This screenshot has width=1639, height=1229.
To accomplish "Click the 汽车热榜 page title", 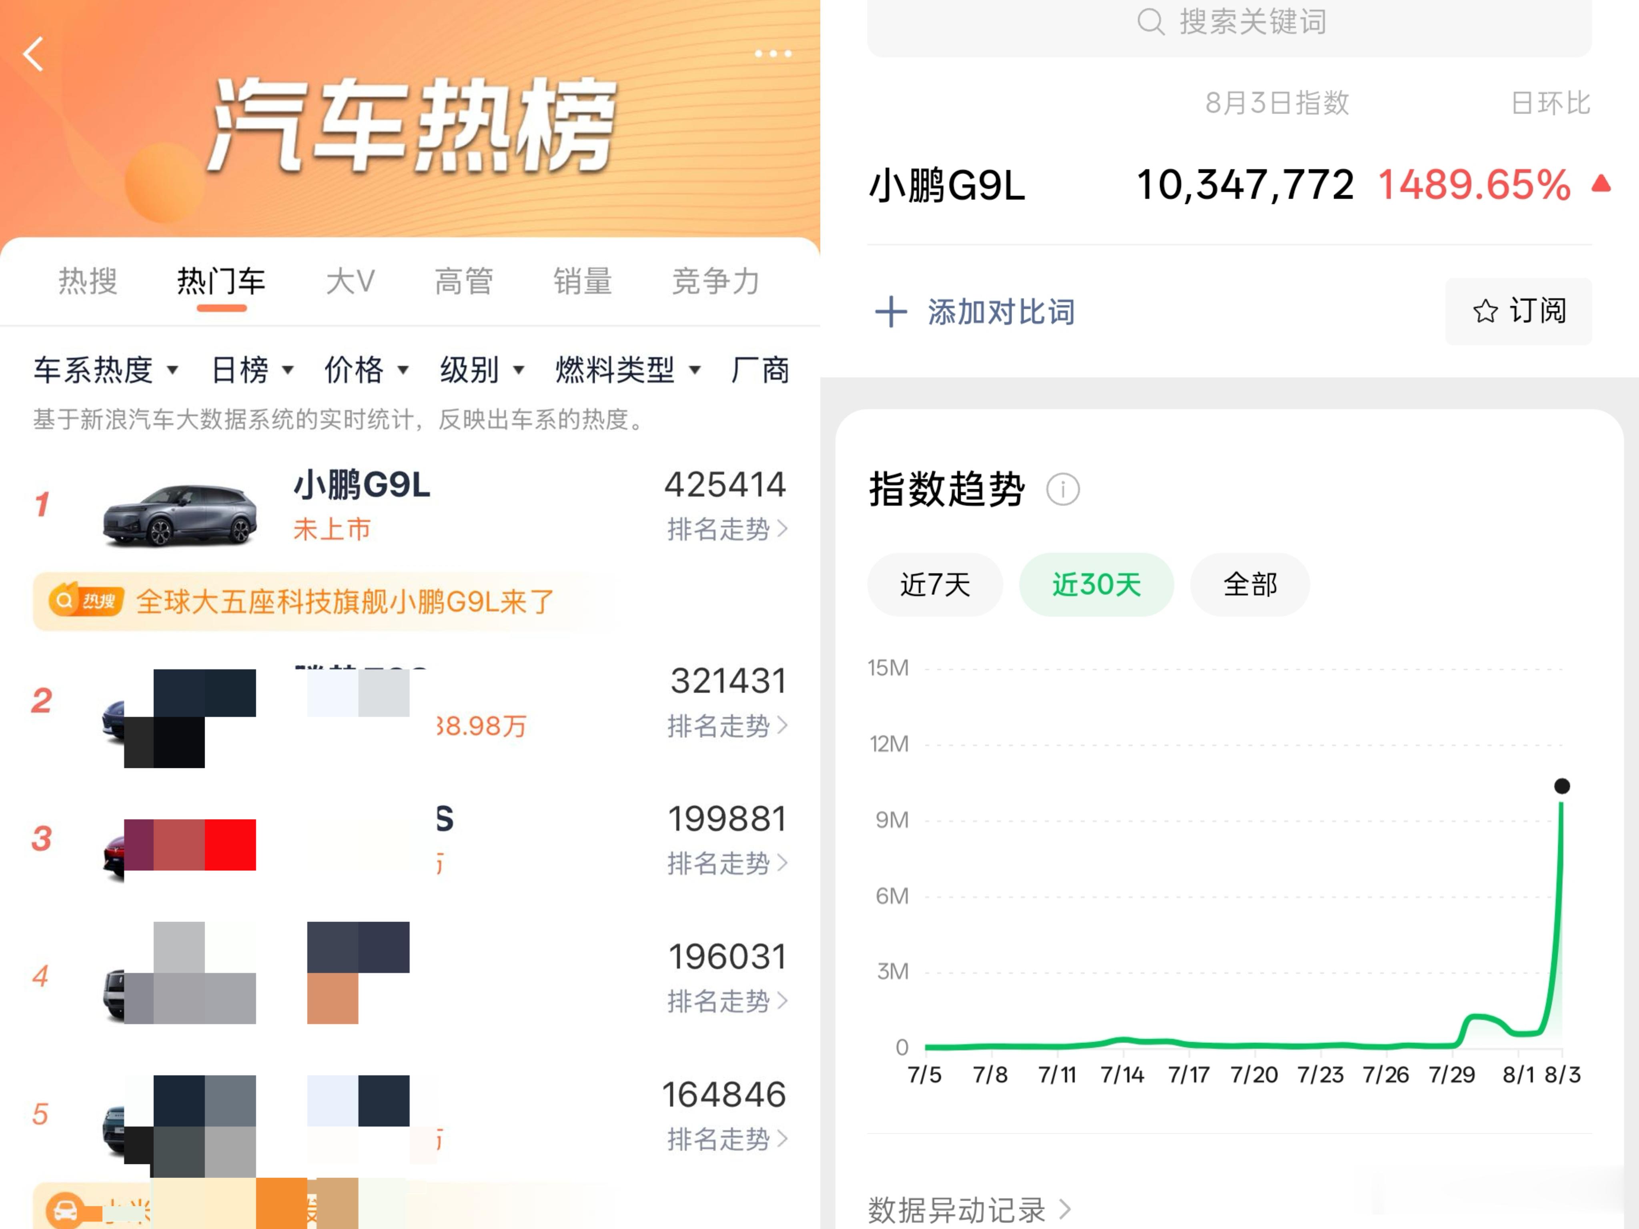I will click(x=412, y=126).
